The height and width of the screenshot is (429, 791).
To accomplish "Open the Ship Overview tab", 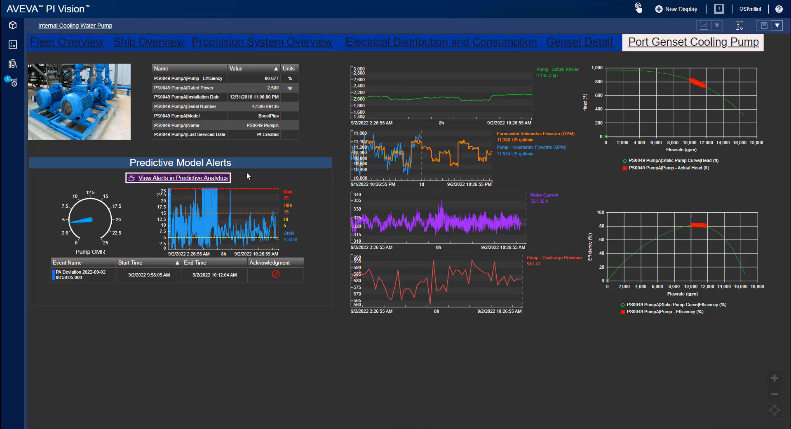I will coord(149,42).
